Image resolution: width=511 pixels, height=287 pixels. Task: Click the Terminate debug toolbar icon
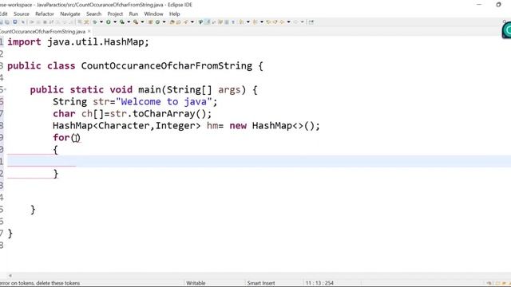pyautogui.click(x=45, y=22)
